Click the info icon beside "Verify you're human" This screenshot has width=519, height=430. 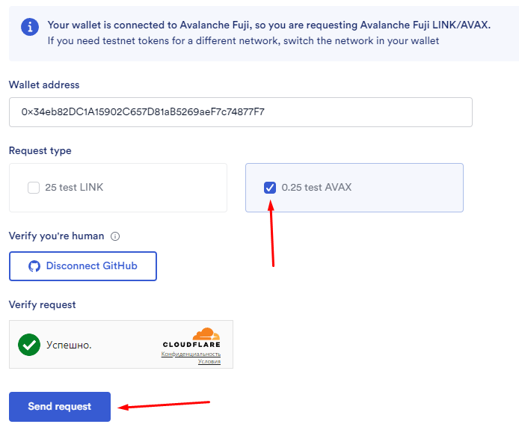pos(115,236)
